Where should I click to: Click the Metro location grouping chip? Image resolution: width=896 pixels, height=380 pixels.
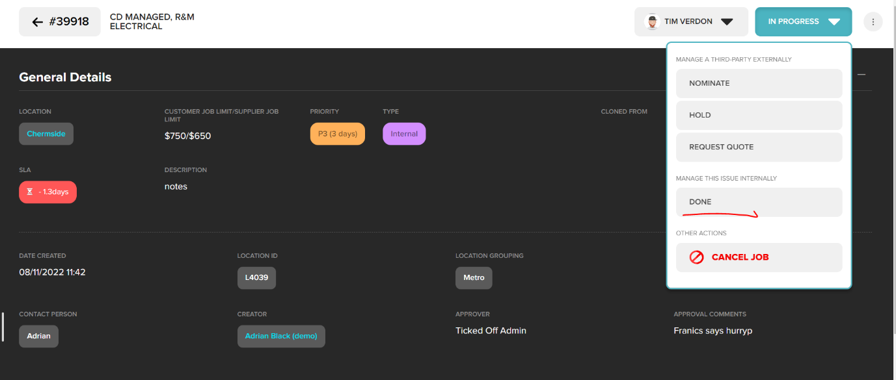click(x=474, y=277)
